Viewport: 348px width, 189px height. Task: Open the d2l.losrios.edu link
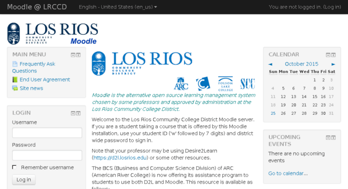(120, 158)
